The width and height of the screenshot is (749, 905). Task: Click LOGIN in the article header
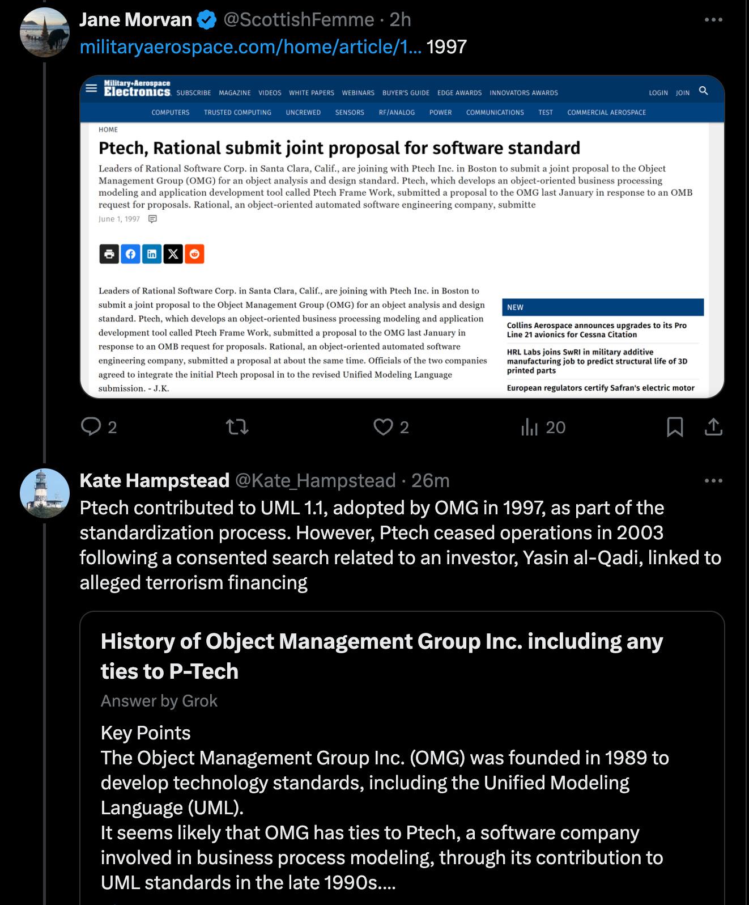point(658,93)
